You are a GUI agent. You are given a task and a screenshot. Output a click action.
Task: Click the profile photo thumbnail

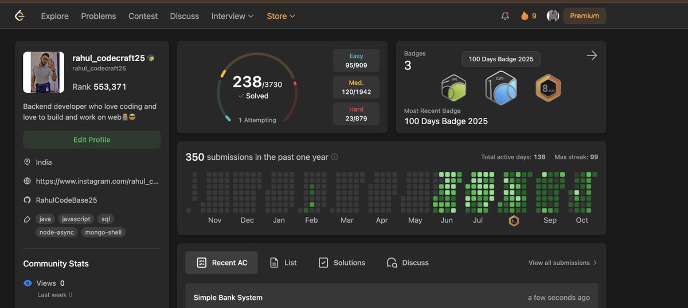44,72
